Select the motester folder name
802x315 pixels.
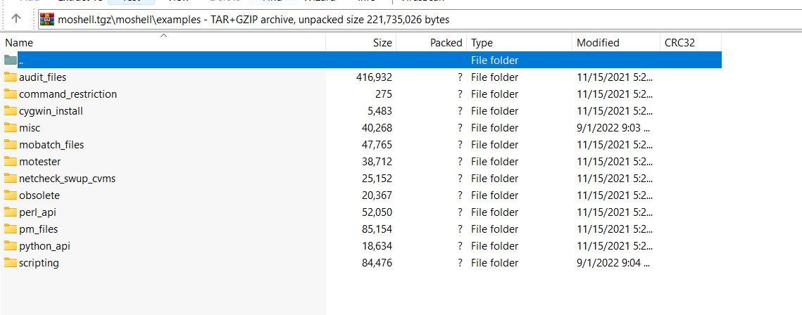coord(39,162)
